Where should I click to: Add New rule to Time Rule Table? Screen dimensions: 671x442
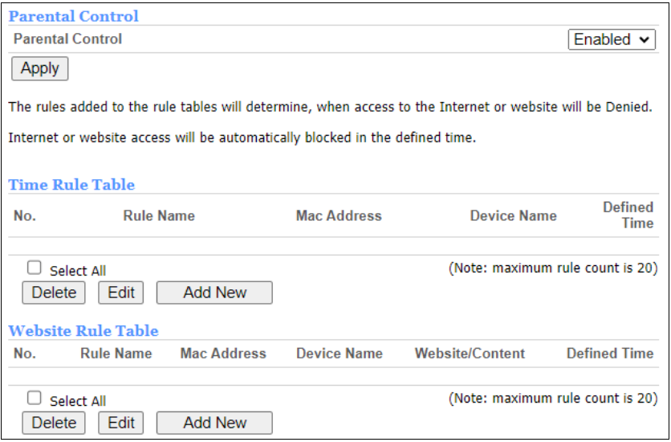(214, 293)
